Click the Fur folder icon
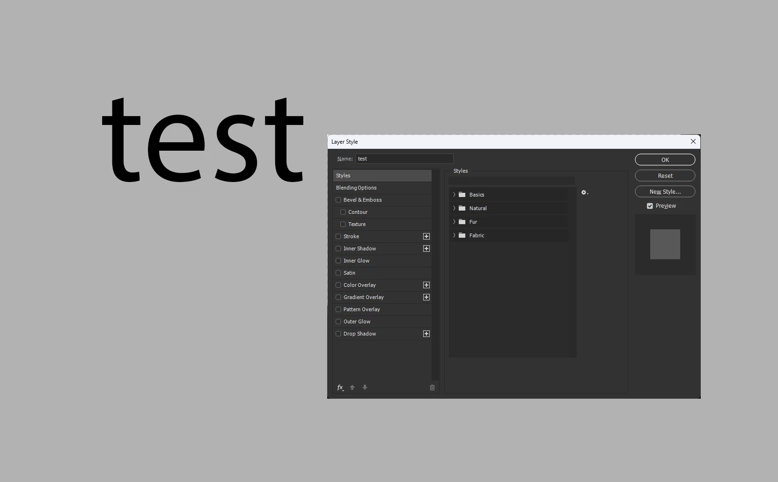 click(x=462, y=222)
